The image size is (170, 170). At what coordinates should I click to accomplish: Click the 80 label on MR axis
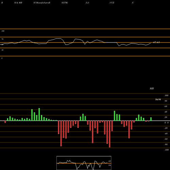tap(166, 101)
